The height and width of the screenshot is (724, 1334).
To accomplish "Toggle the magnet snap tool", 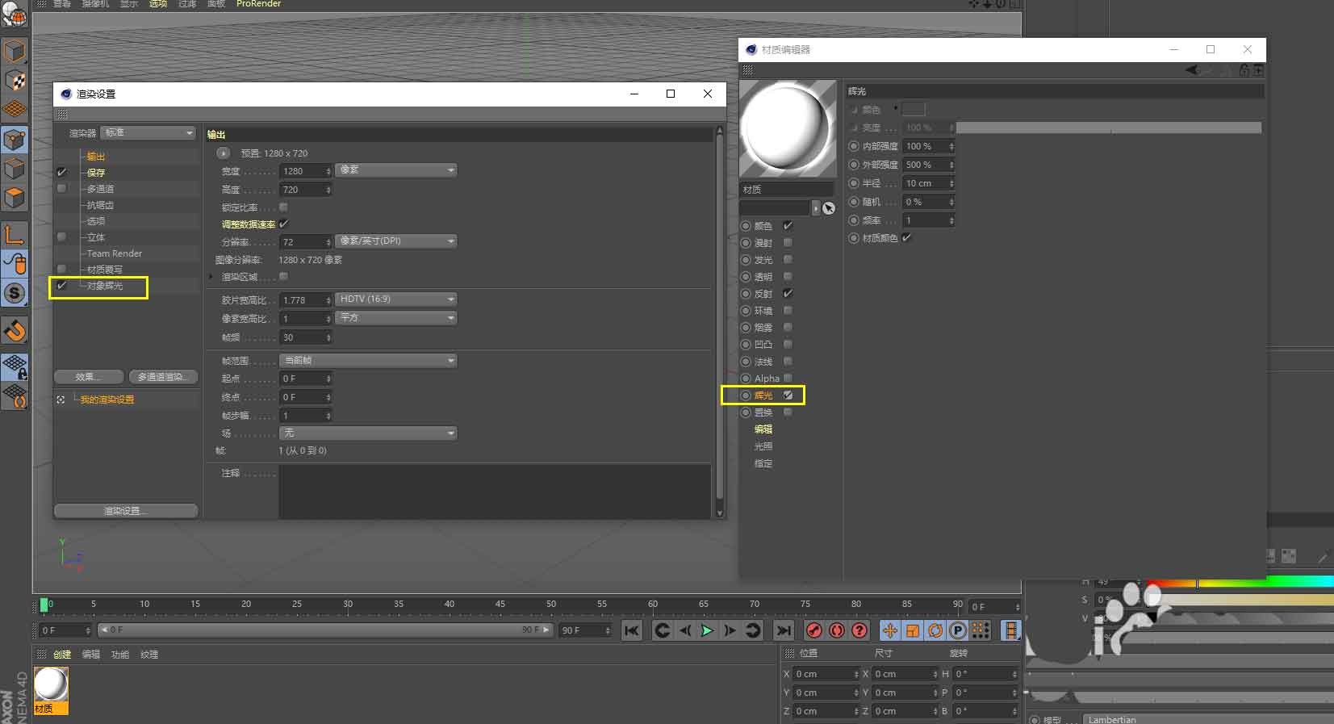I will 15,331.
